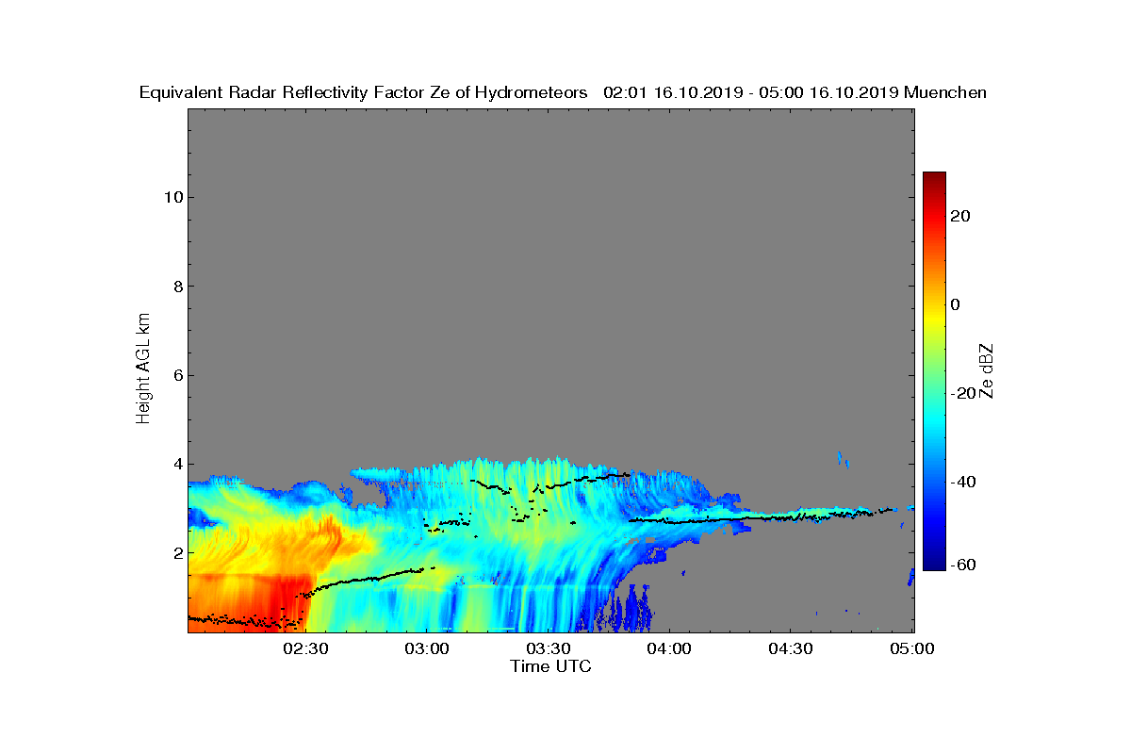Click the yellow band of the colorbar

click(934, 320)
